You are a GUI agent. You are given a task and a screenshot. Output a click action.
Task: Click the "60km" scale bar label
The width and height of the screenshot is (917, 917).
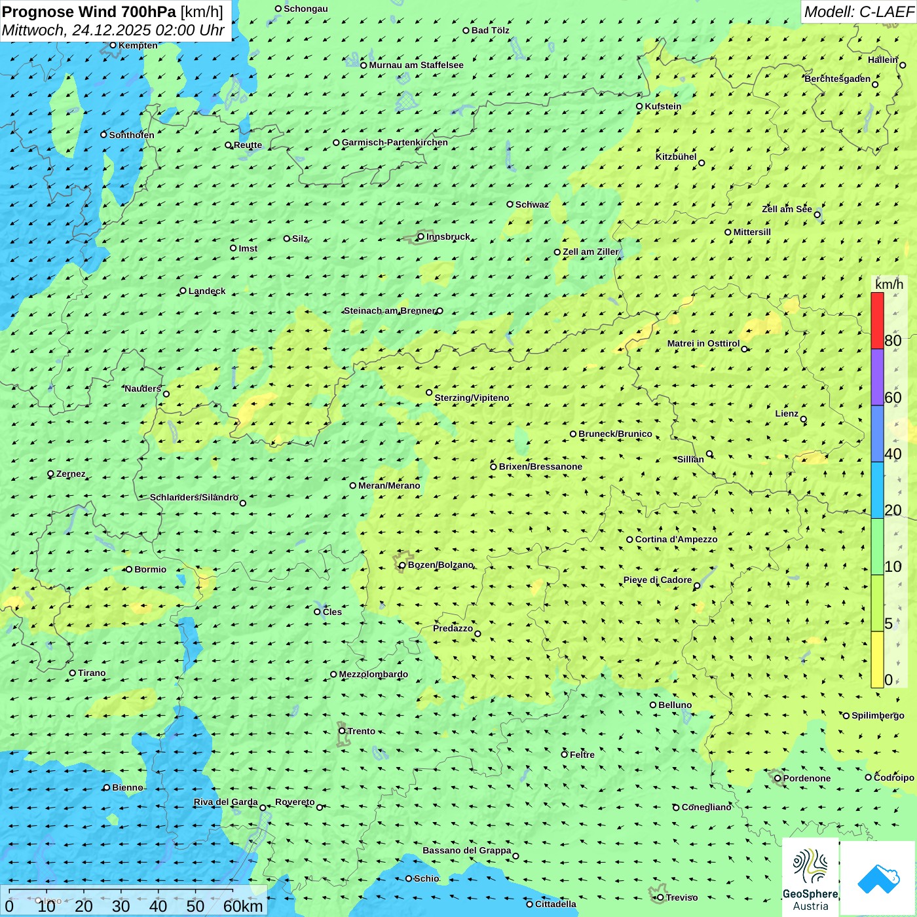tap(243, 906)
